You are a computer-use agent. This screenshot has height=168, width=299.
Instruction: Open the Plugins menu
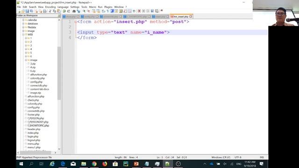(108, 7)
